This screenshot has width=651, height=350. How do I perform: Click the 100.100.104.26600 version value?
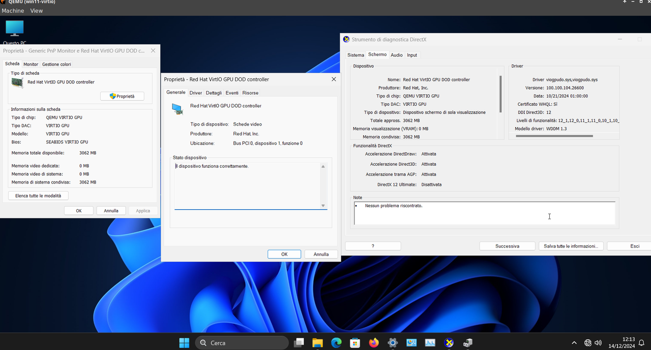coord(565,88)
